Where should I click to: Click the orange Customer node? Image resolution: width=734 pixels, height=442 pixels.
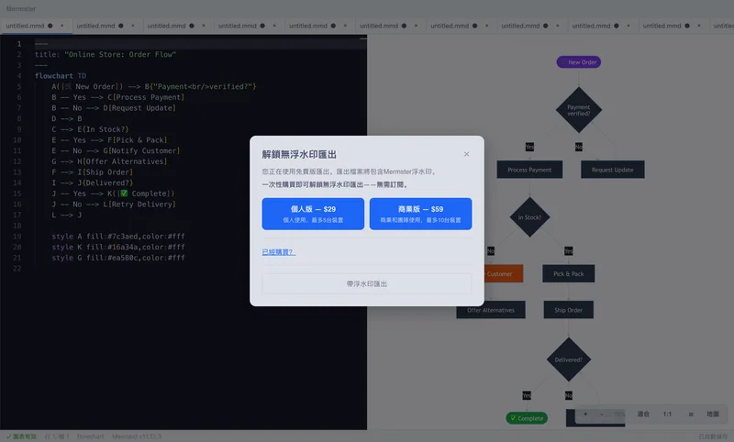[x=503, y=273]
